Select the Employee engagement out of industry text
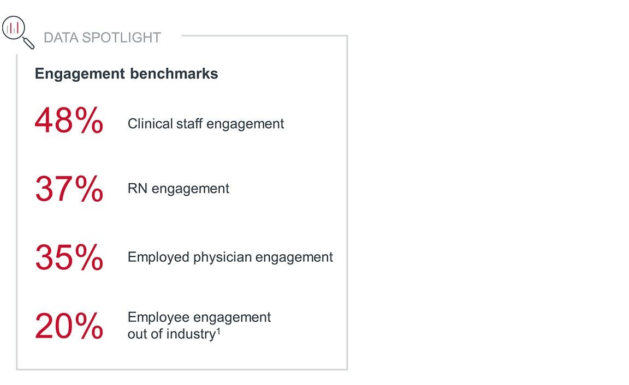This screenshot has height=385, width=629. pyautogui.click(x=199, y=326)
